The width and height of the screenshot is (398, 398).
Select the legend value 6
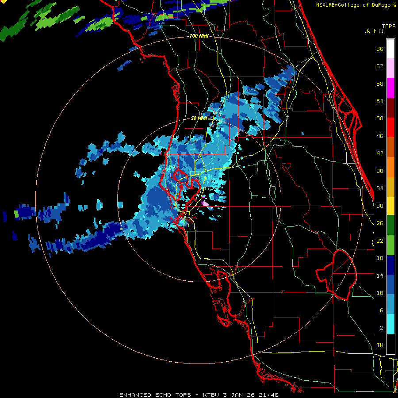(x=381, y=310)
